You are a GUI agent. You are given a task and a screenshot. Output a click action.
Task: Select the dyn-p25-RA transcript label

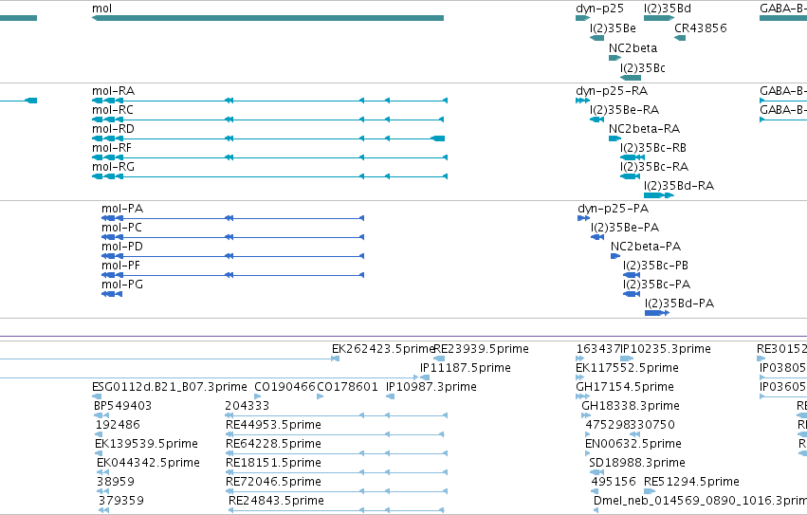coord(612,91)
